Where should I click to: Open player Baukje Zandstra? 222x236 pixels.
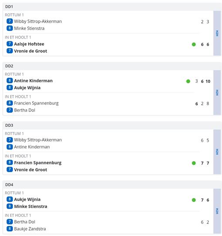(30, 229)
